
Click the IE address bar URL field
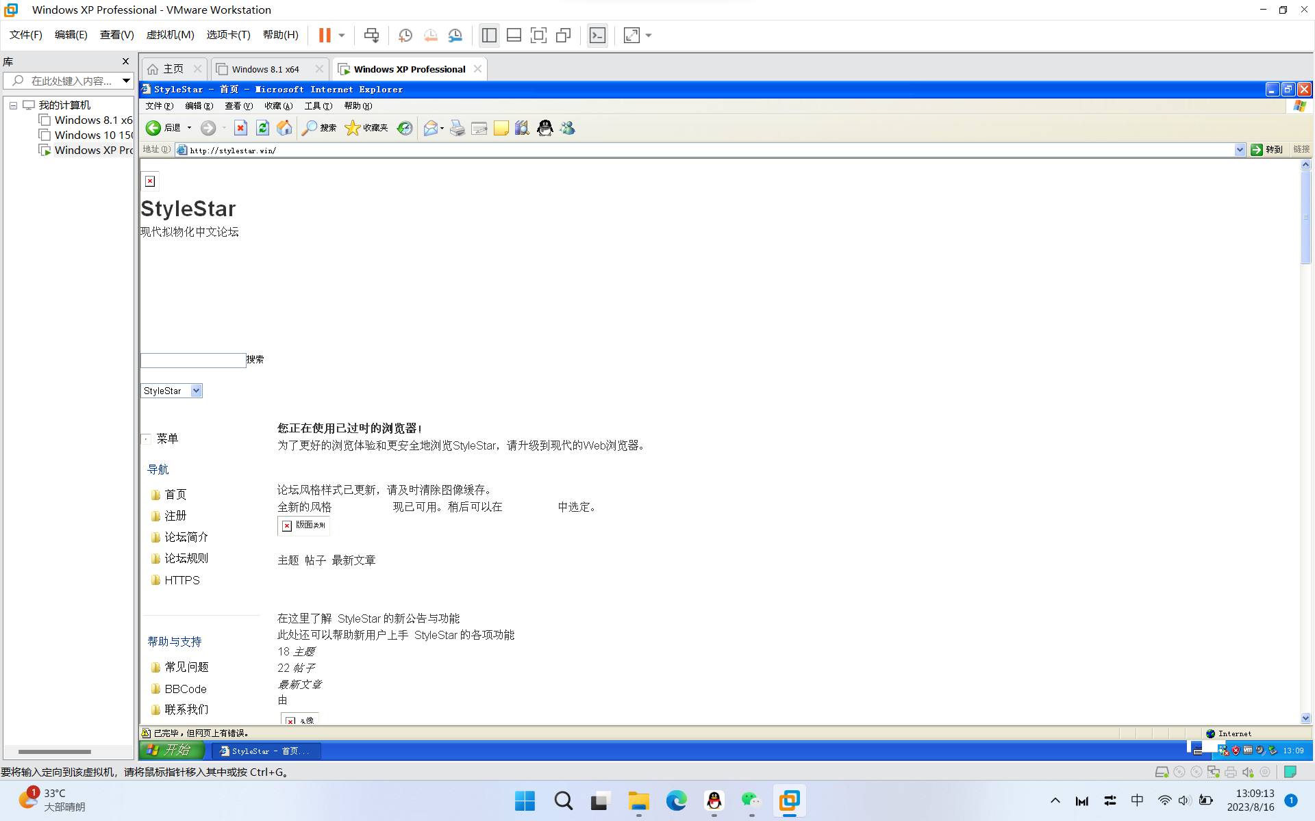click(x=709, y=150)
